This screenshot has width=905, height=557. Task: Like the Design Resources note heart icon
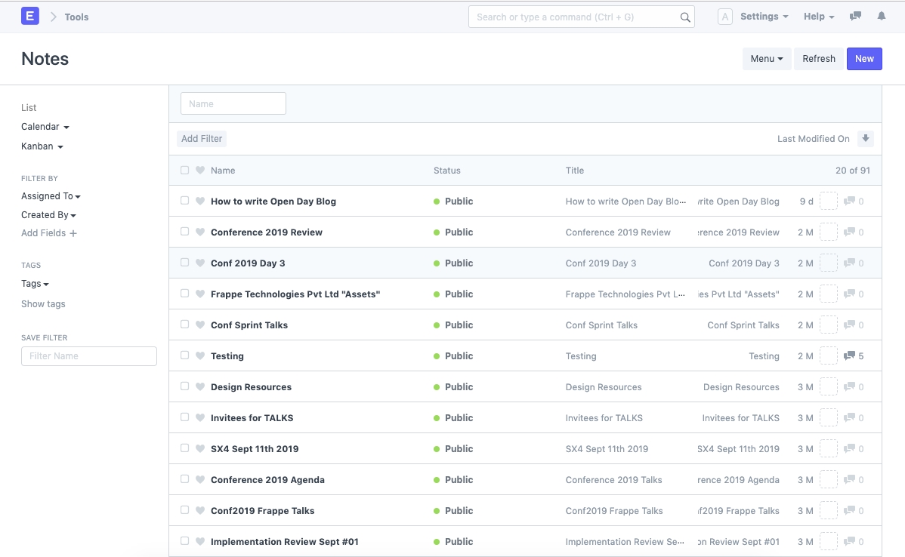200,387
